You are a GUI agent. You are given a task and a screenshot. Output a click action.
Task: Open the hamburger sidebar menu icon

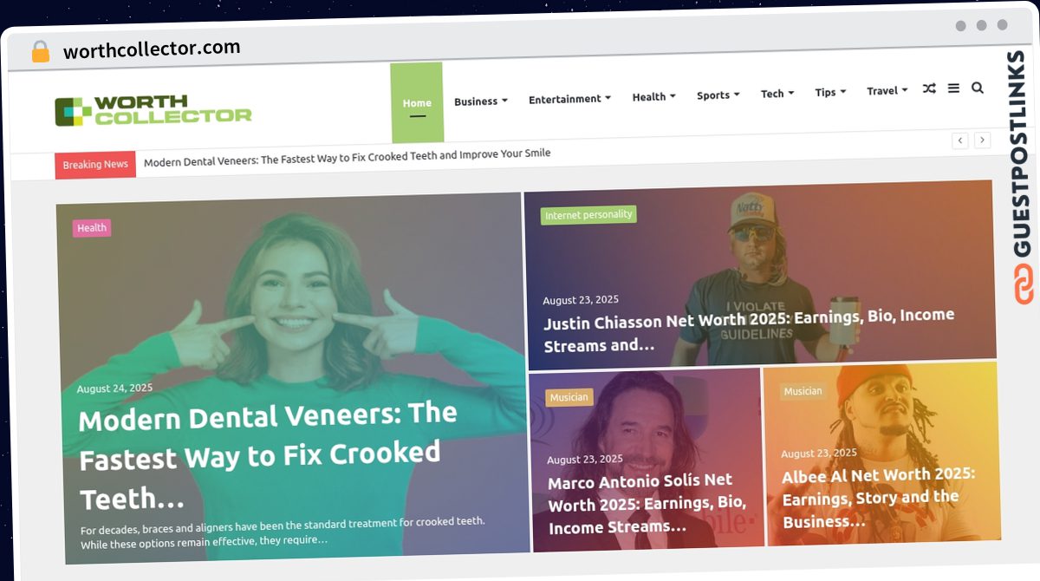click(x=953, y=88)
